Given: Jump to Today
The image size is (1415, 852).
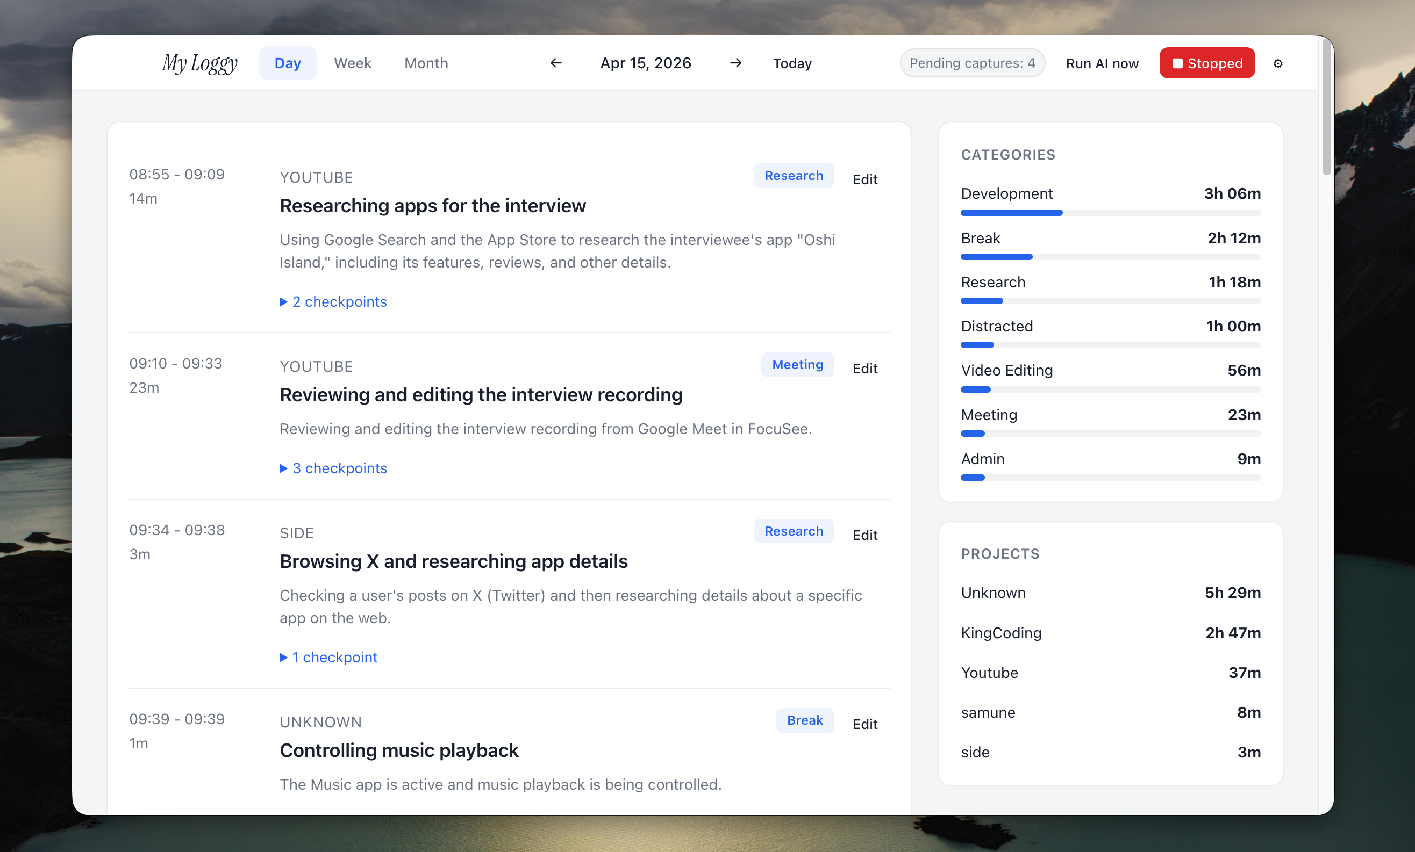Looking at the screenshot, I should pos(791,63).
